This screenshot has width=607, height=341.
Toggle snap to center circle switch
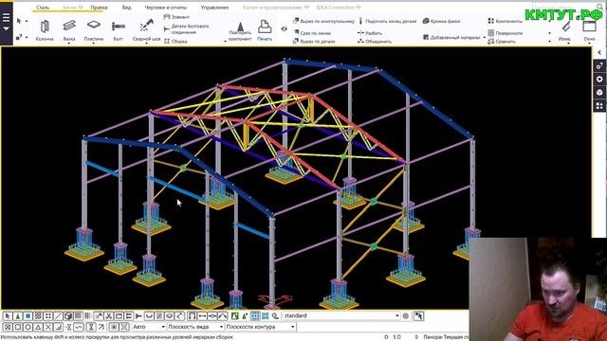28,327
